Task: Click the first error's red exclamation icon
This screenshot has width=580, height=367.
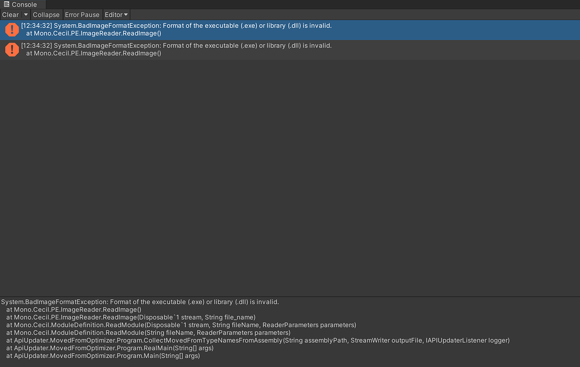Action: pos(12,30)
